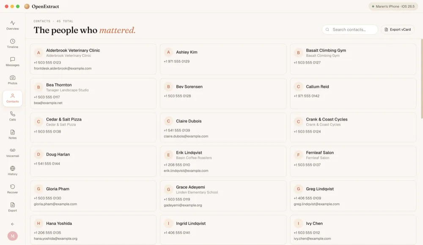The height and width of the screenshot is (245, 423).
Task: Click Hana Yoshida's H avatar
Action: tap(38, 223)
